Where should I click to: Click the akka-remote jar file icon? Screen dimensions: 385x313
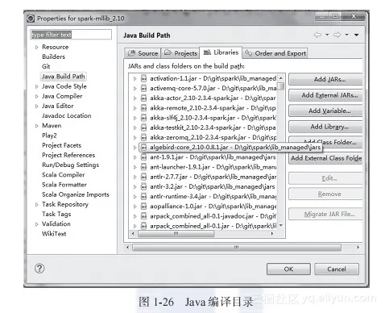click(144, 108)
